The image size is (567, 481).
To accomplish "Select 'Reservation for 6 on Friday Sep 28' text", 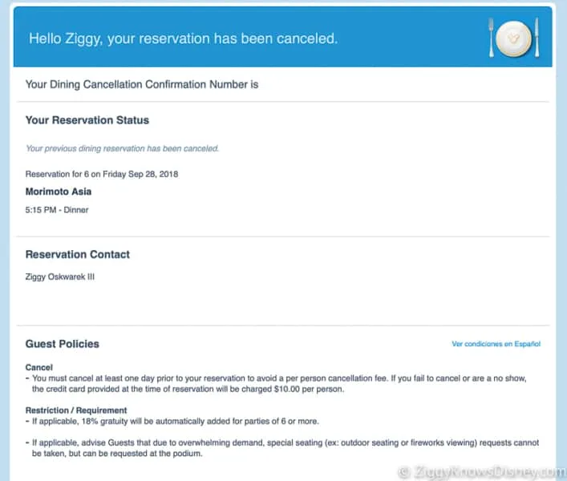I will (x=102, y=174).
